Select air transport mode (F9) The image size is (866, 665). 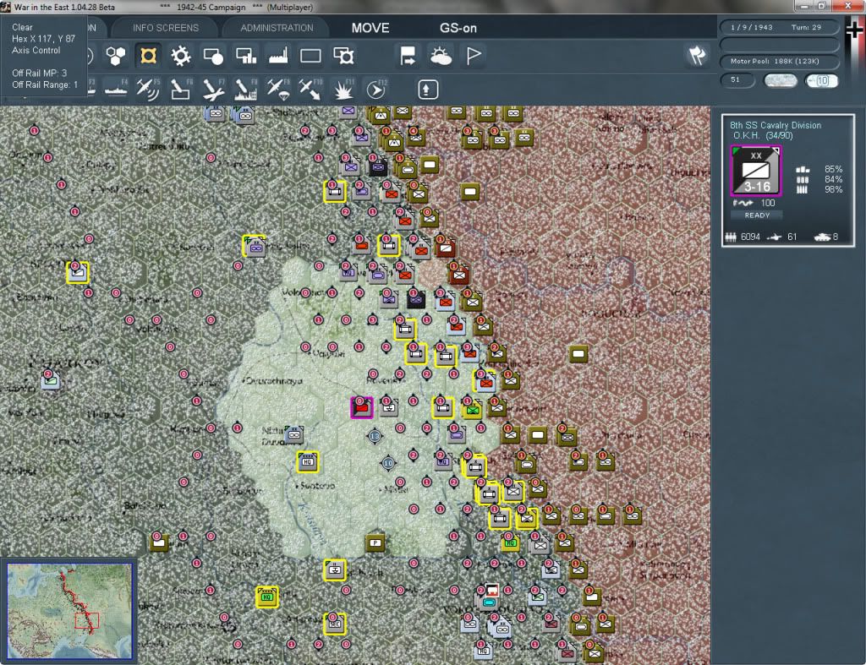(278, 90)
